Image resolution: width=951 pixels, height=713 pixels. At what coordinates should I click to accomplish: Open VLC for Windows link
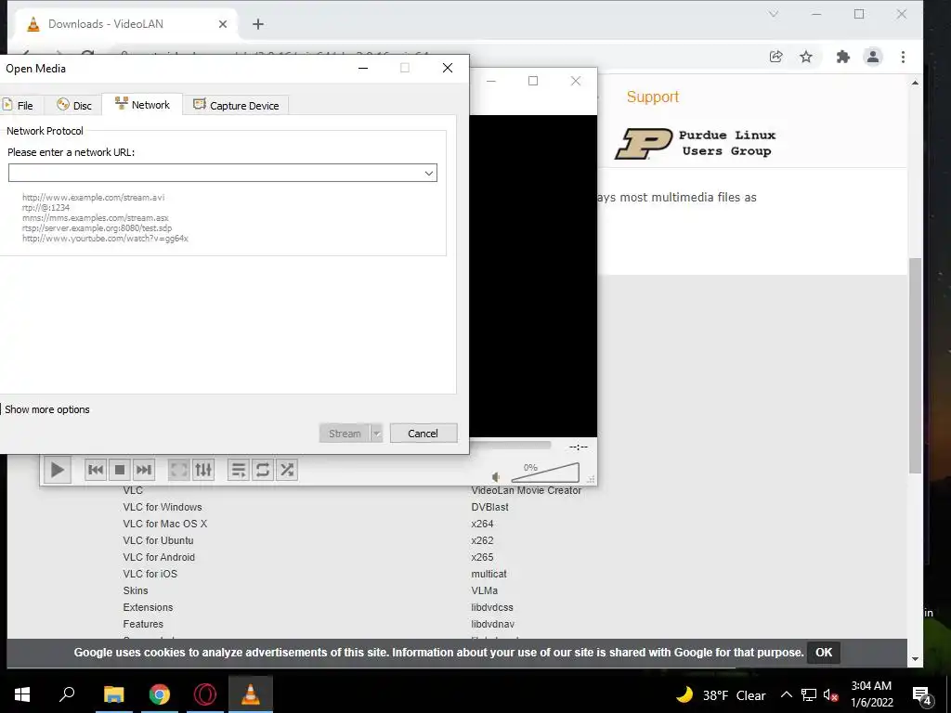pyautogui.click(x=163, y=507)
